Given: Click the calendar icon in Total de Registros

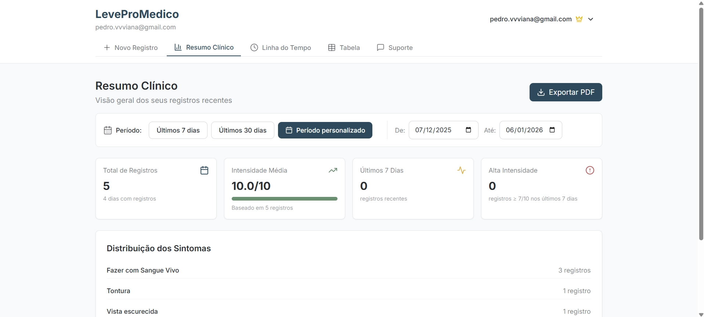Looking at the screenshot, I should pos(204,170).
